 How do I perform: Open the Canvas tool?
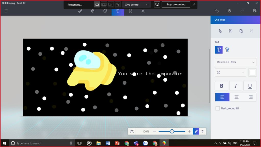[130, 11]
